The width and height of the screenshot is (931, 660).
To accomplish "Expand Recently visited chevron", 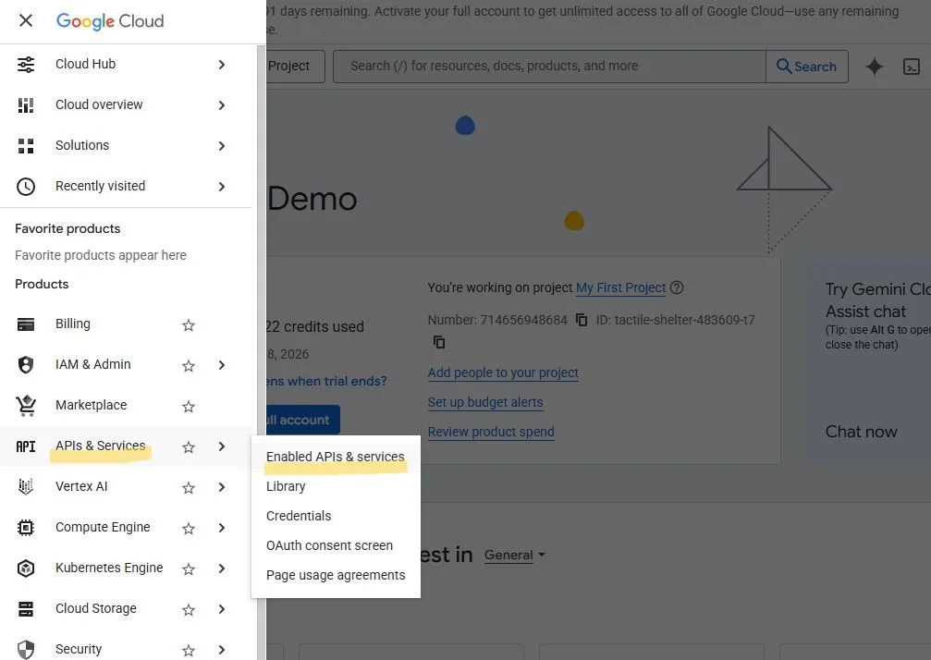I will click(222, 187).
